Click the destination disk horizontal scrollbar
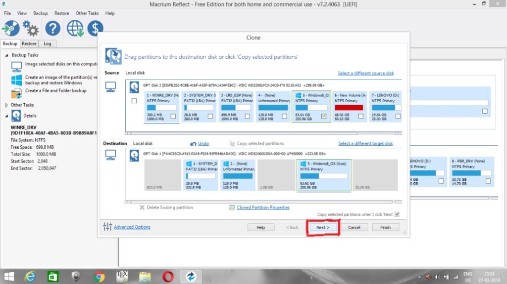507x284 pixels. 263,202
